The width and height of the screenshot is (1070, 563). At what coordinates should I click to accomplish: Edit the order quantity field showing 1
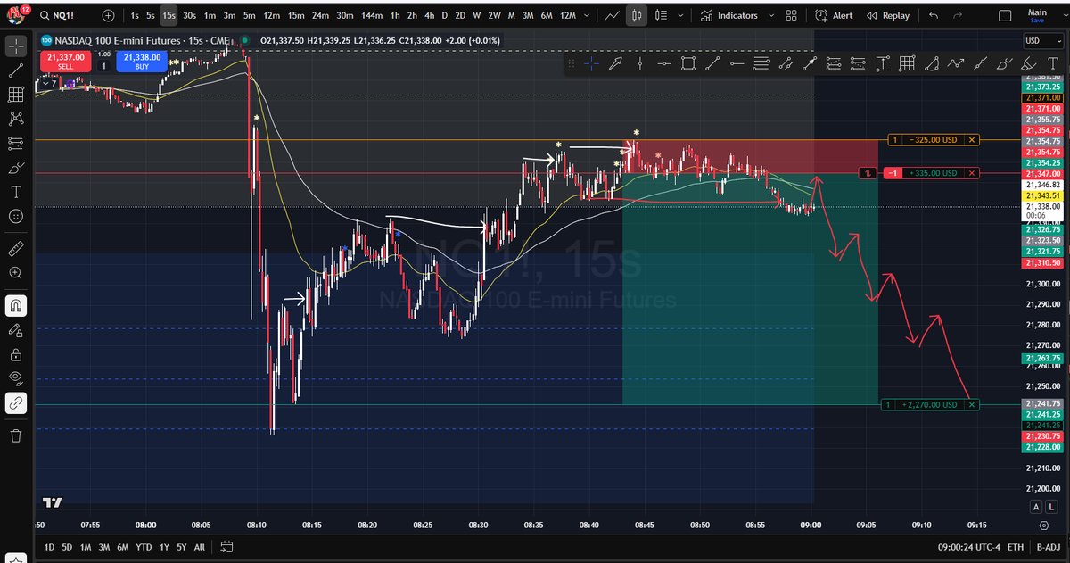pyautogui.click(x=103, y=66)
